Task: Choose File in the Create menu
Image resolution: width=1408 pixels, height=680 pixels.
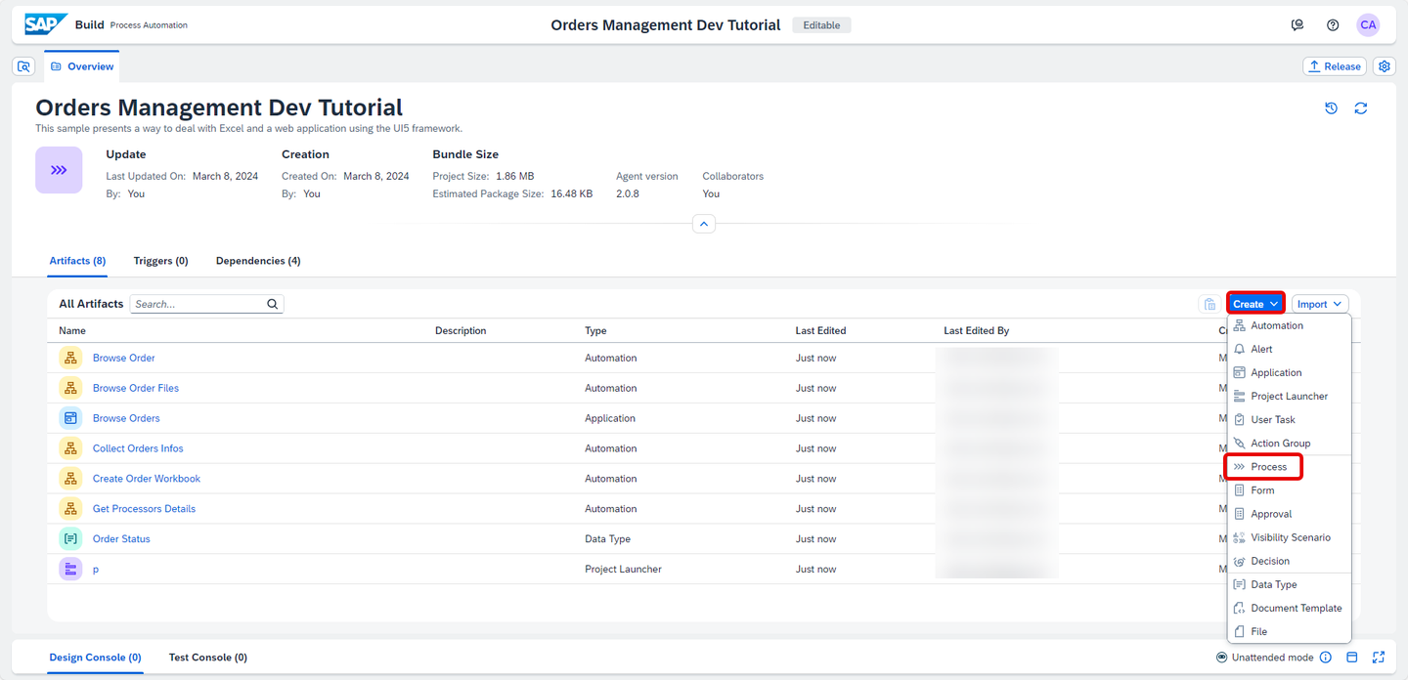Action: click(x=1290, y=631)
